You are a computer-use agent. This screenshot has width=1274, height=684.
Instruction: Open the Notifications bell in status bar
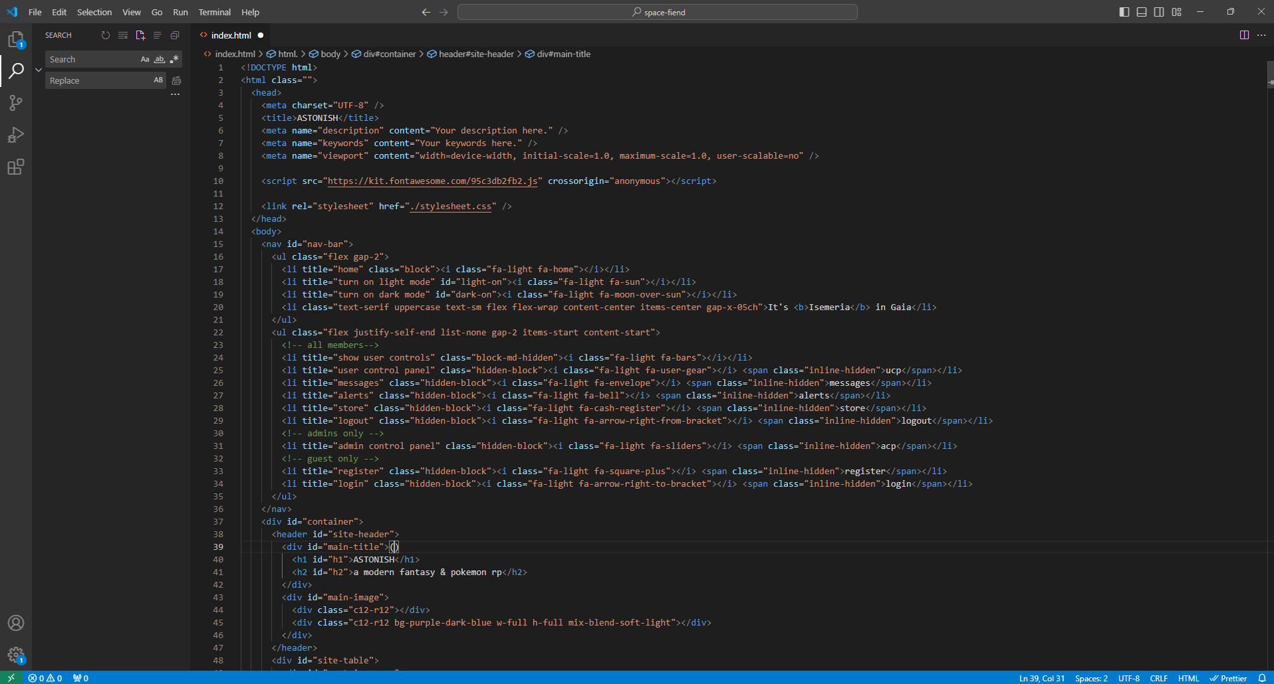tap(1262, 678)
